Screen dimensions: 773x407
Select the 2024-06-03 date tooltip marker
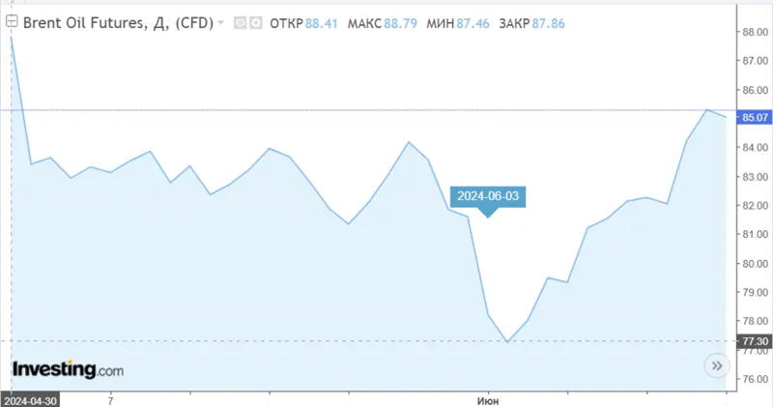[x=488, y=195]
